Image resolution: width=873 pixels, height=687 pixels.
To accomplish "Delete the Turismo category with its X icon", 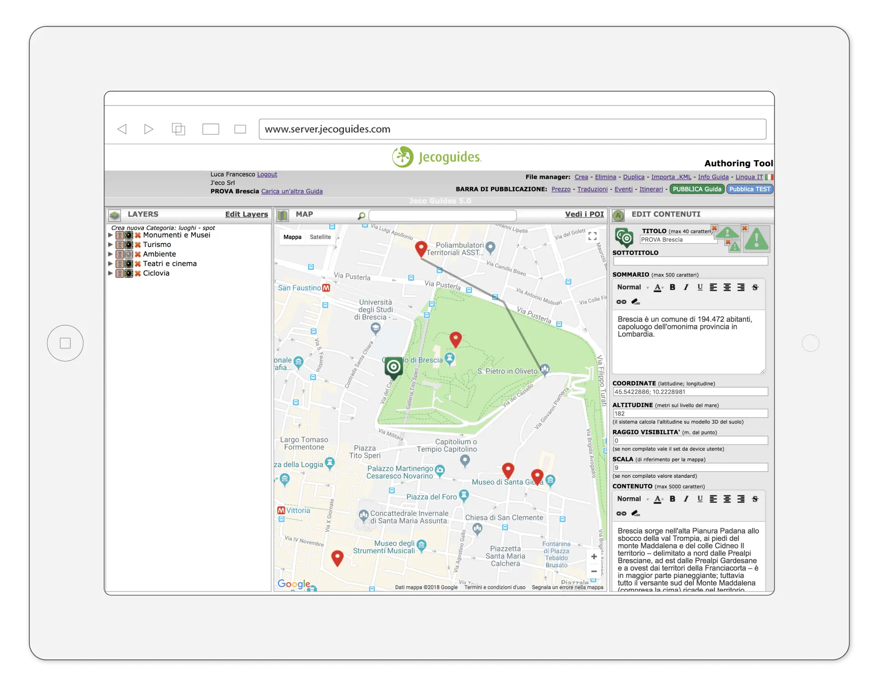I will (x=138, y=245).
